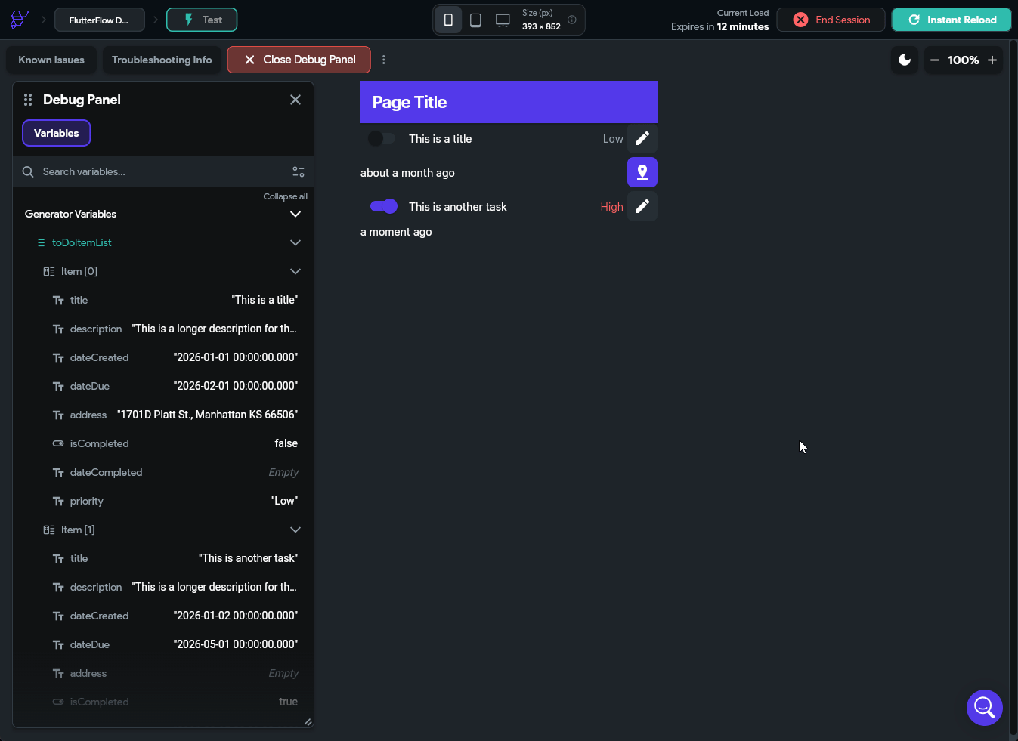Viewport: 1018px width, 741px height.
Task: Select the phone device preview icon
Action: click(448, 20)
